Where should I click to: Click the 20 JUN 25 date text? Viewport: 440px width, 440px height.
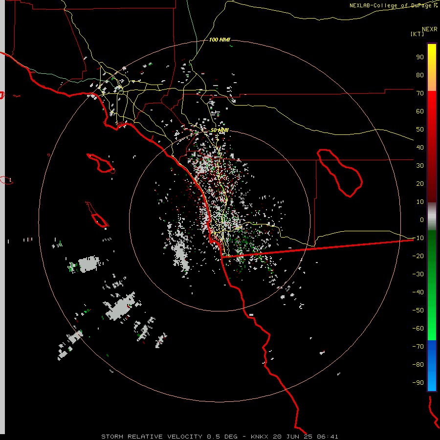pos(293,437)
